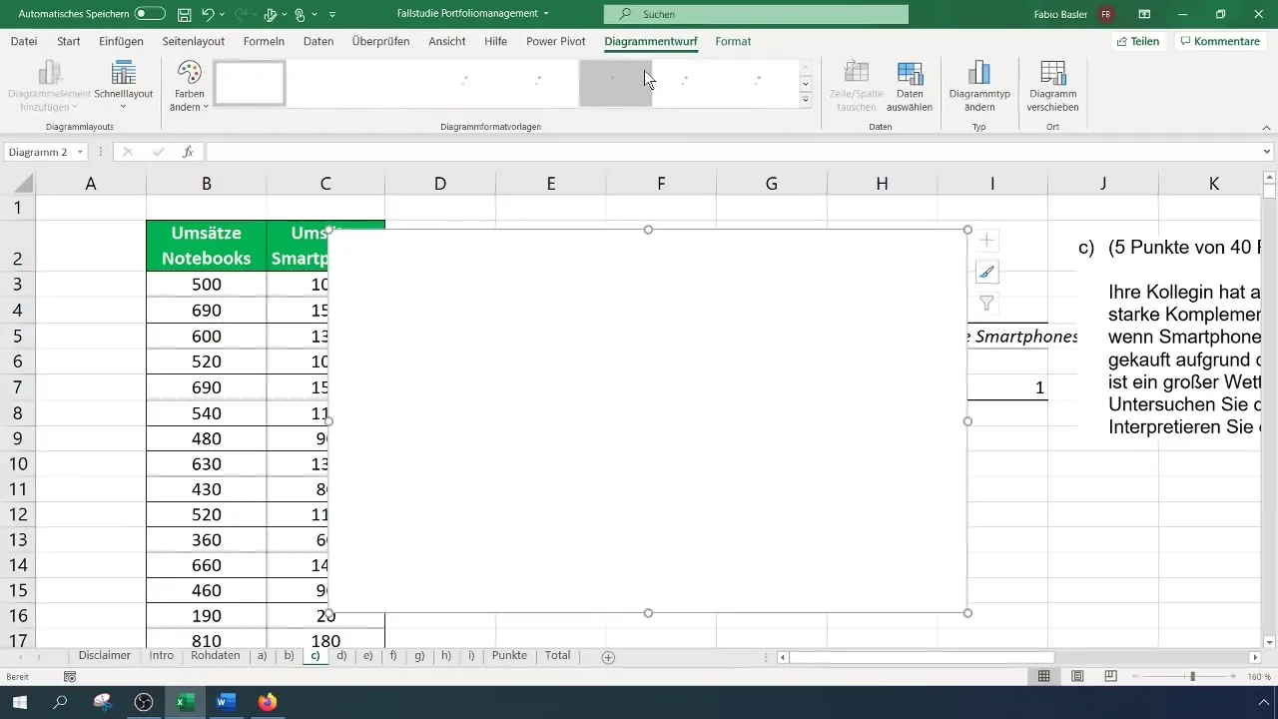Switch to the Daten ribbon tab
The image size is (1278, 719).
tap(319, 41)
